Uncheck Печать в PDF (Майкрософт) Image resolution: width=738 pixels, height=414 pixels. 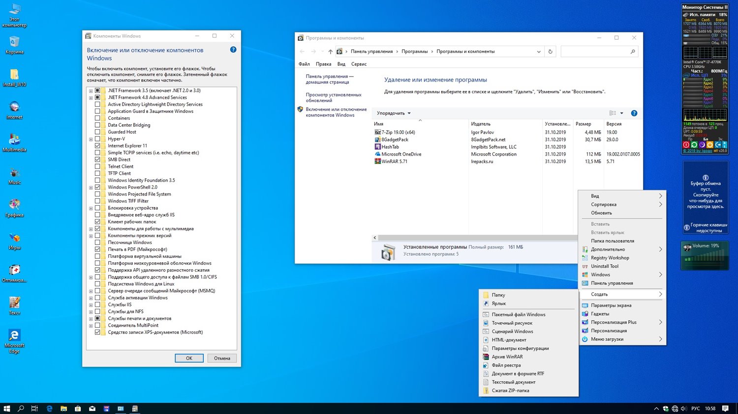(x=97, y=249)
